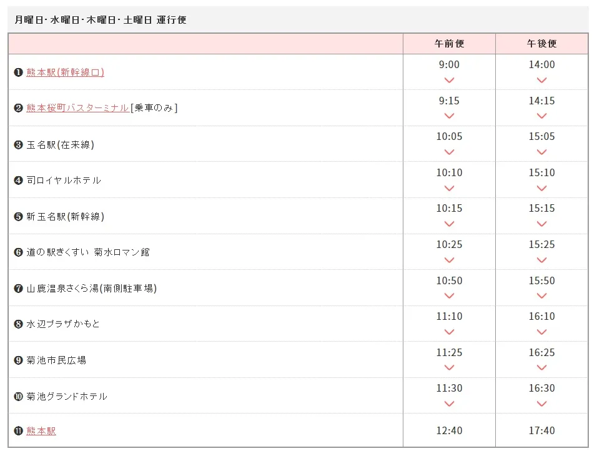
Task: Click the chevron beneath 15:05 time
Action: point(541,152)
